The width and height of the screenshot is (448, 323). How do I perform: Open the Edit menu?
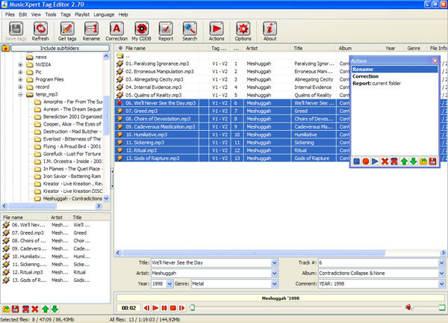pos(23,14)
